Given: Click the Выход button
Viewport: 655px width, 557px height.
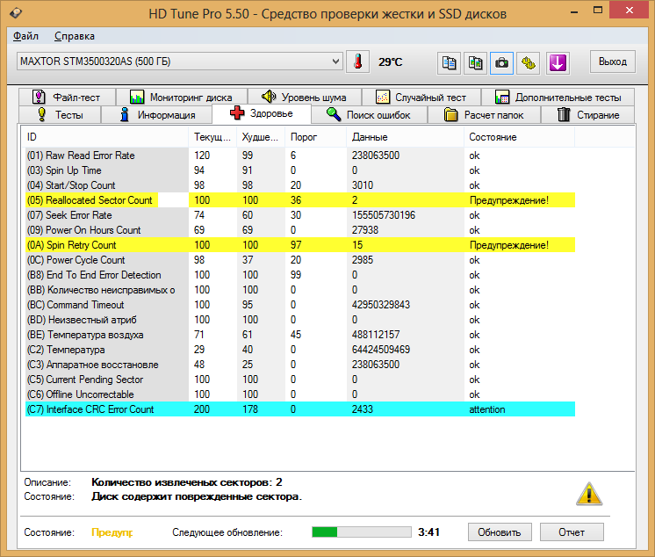Looking at the screenshot, I should 612,61.
